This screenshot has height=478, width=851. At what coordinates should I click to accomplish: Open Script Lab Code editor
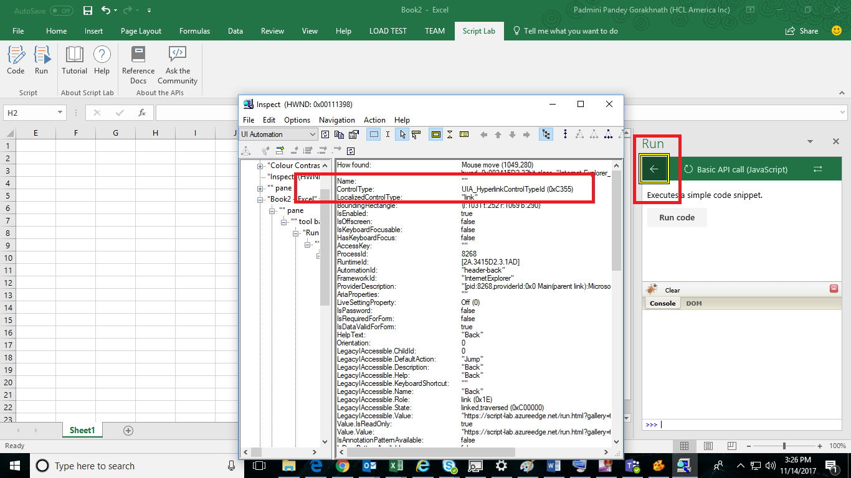click(x=16, y=60)
